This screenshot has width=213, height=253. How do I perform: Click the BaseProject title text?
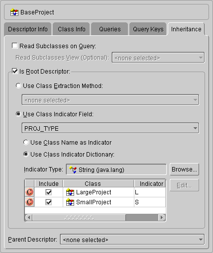37,12
